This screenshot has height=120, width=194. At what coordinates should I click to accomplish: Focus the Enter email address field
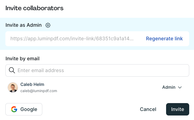pos(97,70)
